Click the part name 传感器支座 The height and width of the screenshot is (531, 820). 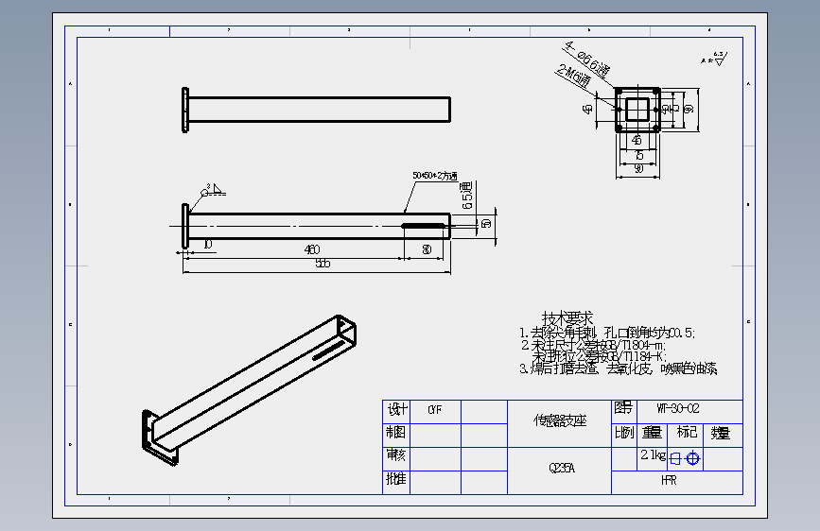(560, 420)
